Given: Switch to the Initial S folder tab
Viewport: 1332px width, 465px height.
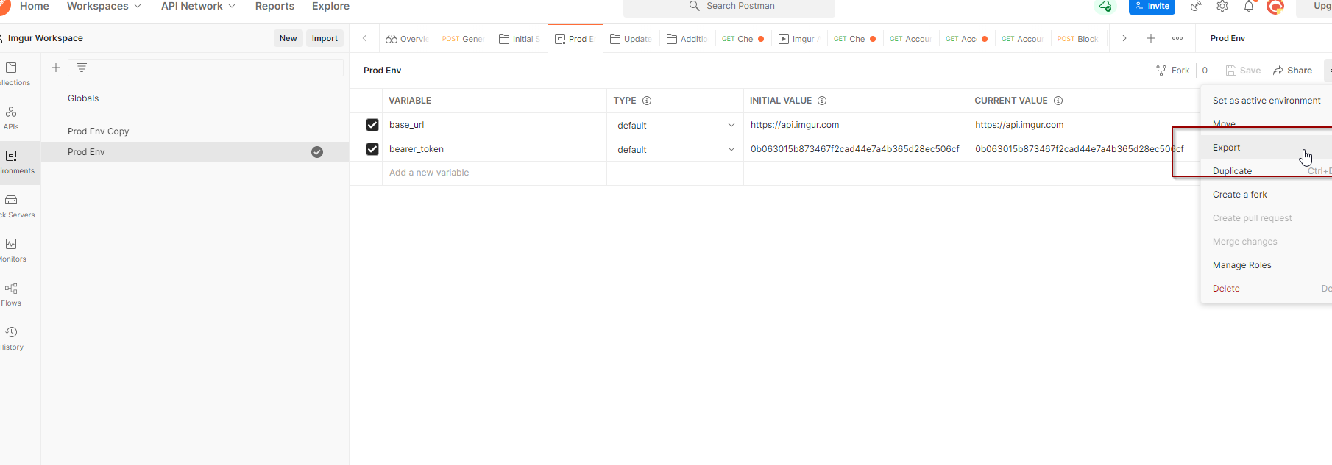Looking at the screenshot, I should click(520, 39).
